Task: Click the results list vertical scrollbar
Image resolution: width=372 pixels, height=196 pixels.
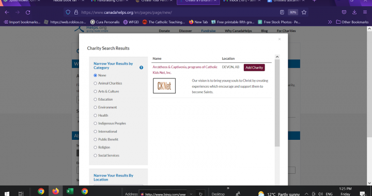Action: (277, 103)
